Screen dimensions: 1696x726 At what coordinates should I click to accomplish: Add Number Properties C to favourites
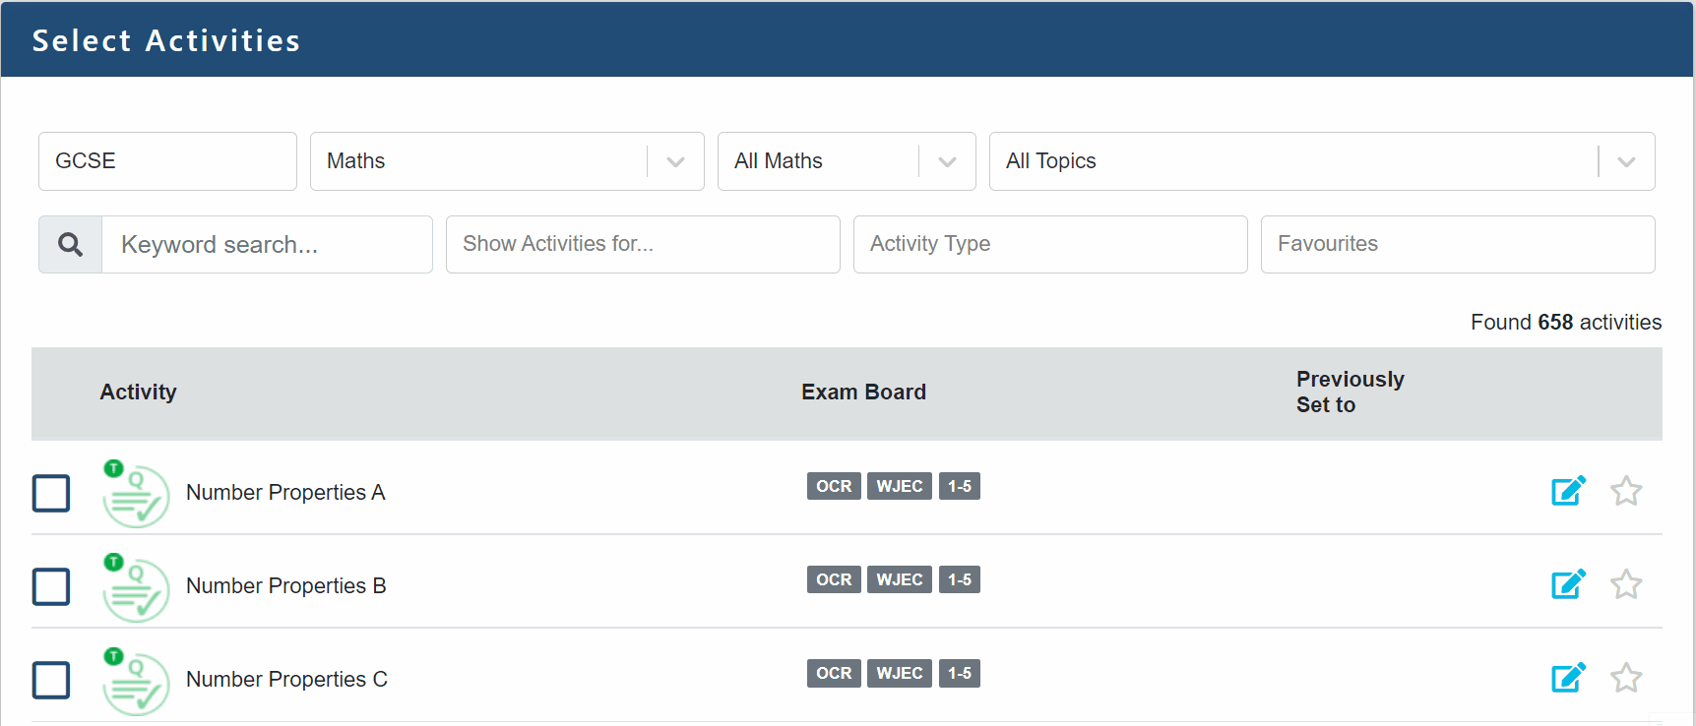(x=1626, y=677)
